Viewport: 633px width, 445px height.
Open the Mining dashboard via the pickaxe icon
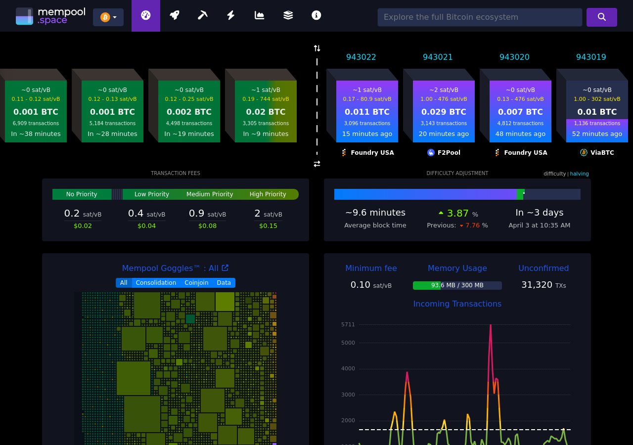tap(203, 15)
